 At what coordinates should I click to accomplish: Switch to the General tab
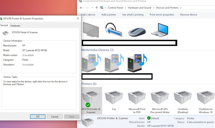tap(4, 25)
